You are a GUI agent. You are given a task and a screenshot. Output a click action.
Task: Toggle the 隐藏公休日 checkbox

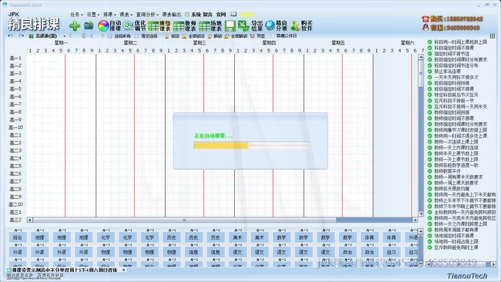(272, 36)
